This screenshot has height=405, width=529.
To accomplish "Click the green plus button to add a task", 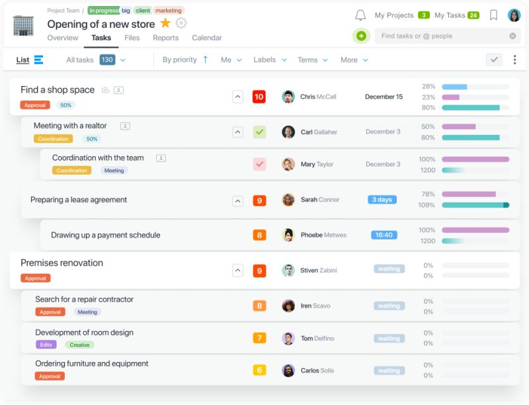I will [x=361, y=36].
